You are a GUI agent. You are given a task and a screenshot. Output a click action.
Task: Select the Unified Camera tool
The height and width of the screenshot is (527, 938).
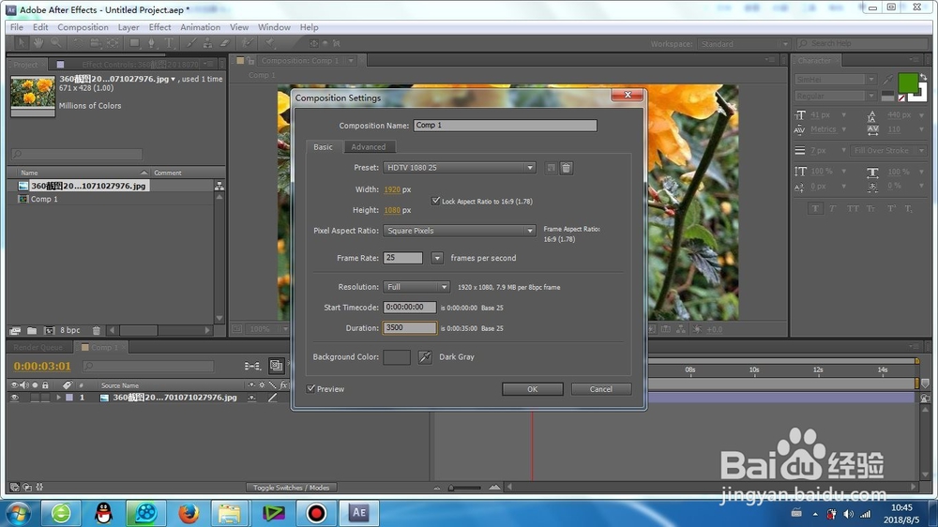pyautogui.click(x=95, y=43)
